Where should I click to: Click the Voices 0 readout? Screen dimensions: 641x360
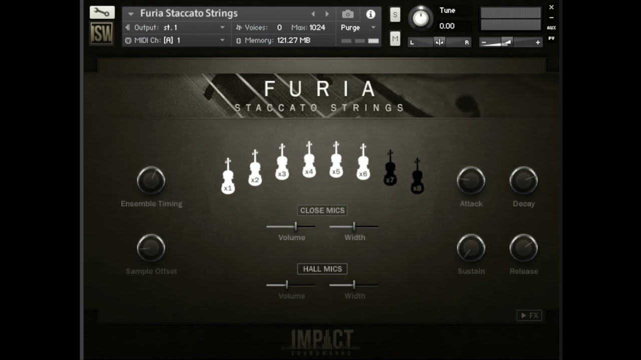click(279, 27)
